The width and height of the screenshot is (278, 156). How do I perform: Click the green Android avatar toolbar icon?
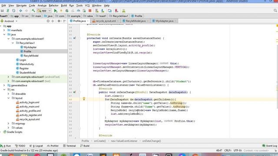[x=123, y=11]
